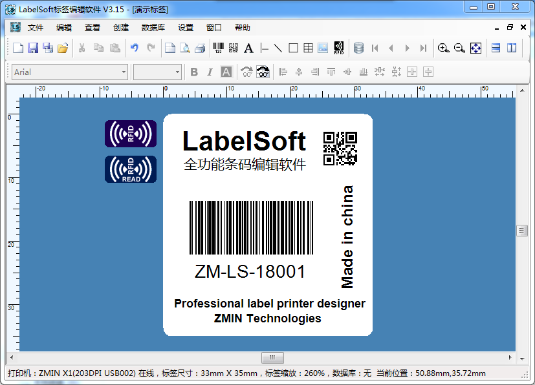Open the 窗口 menu
This screenshot has width=535, height=385.
click(214, 28)
